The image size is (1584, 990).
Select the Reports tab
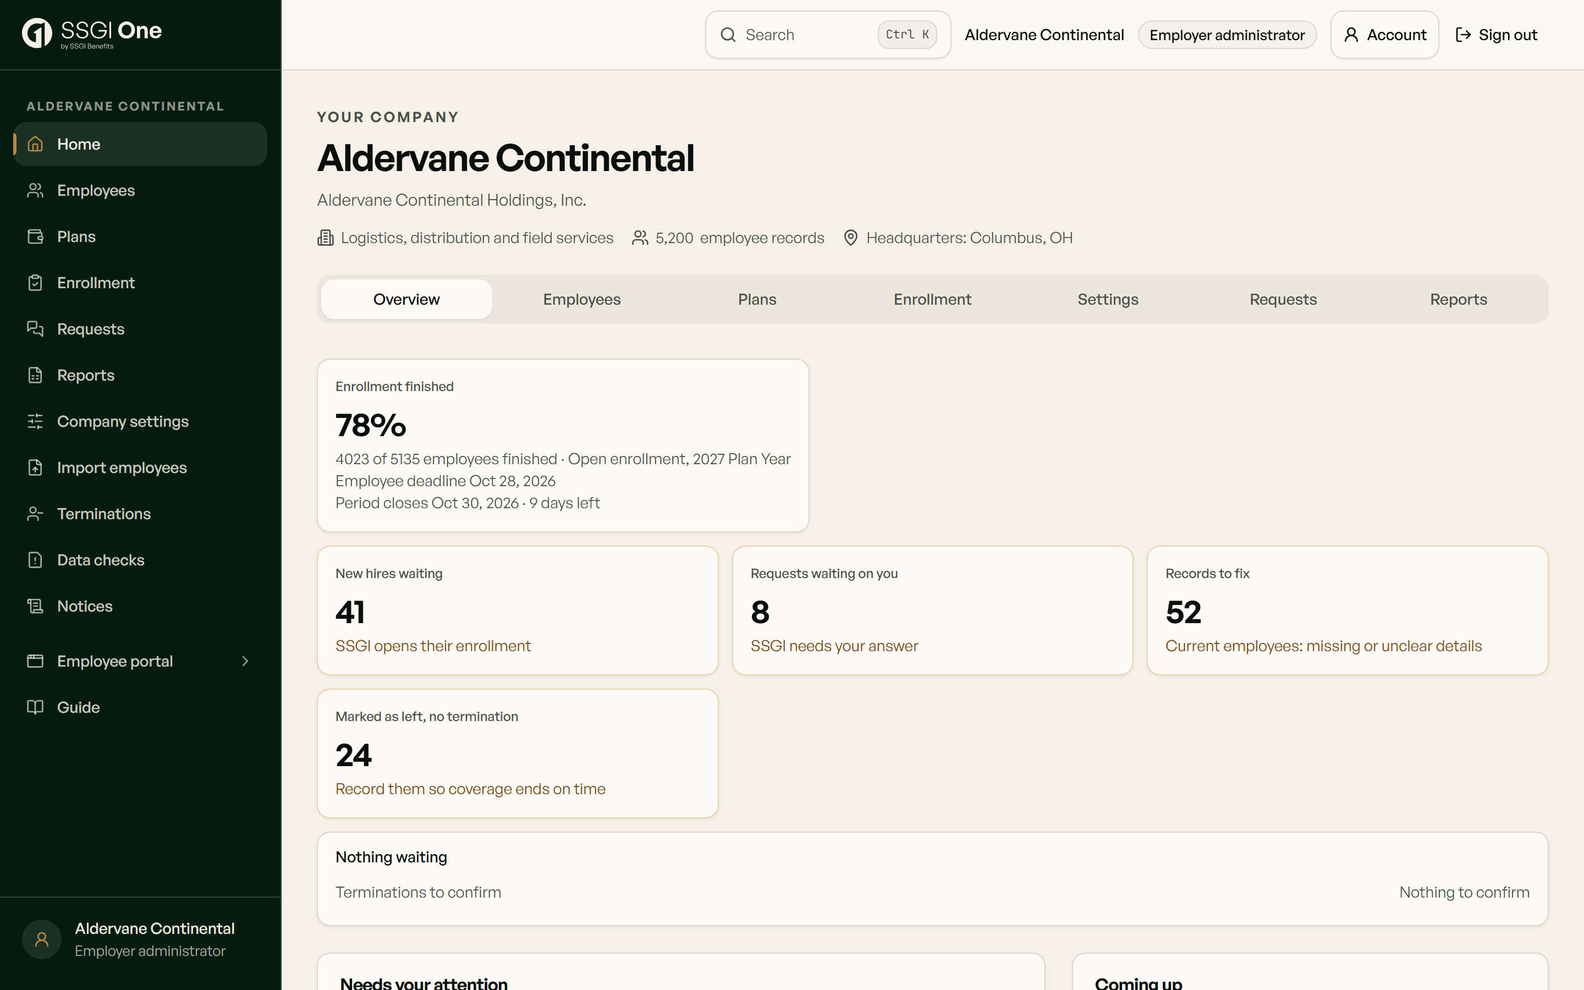pos(1459,299)
